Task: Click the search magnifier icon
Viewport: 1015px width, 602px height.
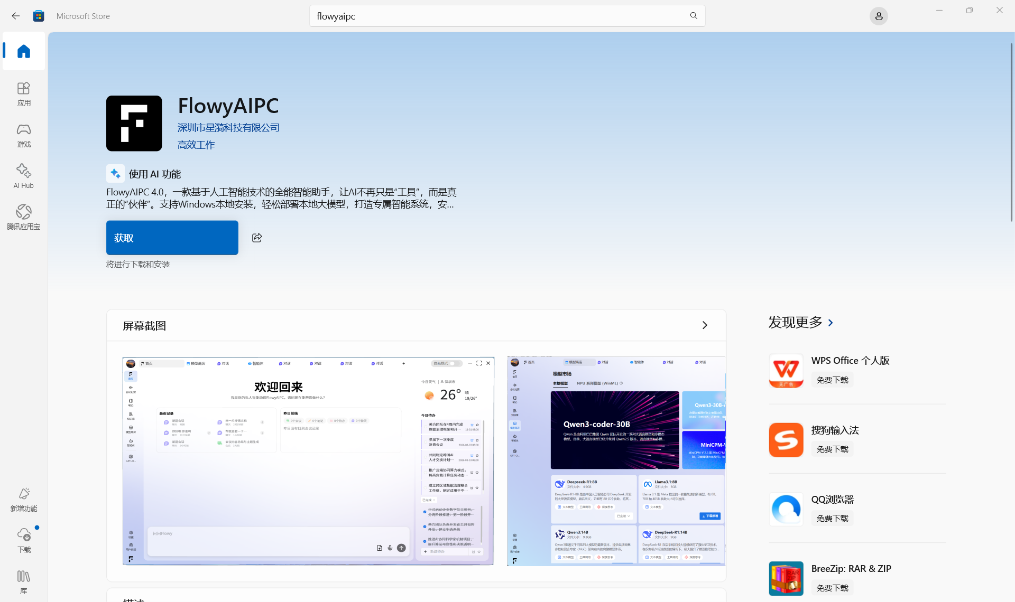Action: pyautogui.click(x=694, y=16)
